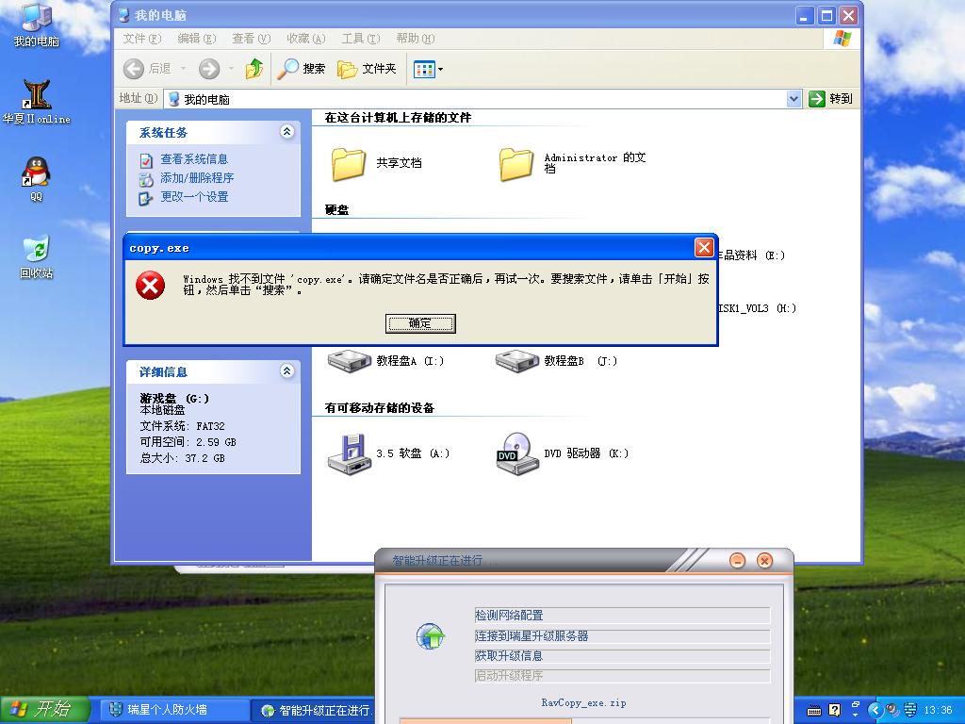The height and width of the screenshot is (724, 965).
Task: Open the views dropdown button in toolbar
Action: pyautogui.click(x=429, y=69)
